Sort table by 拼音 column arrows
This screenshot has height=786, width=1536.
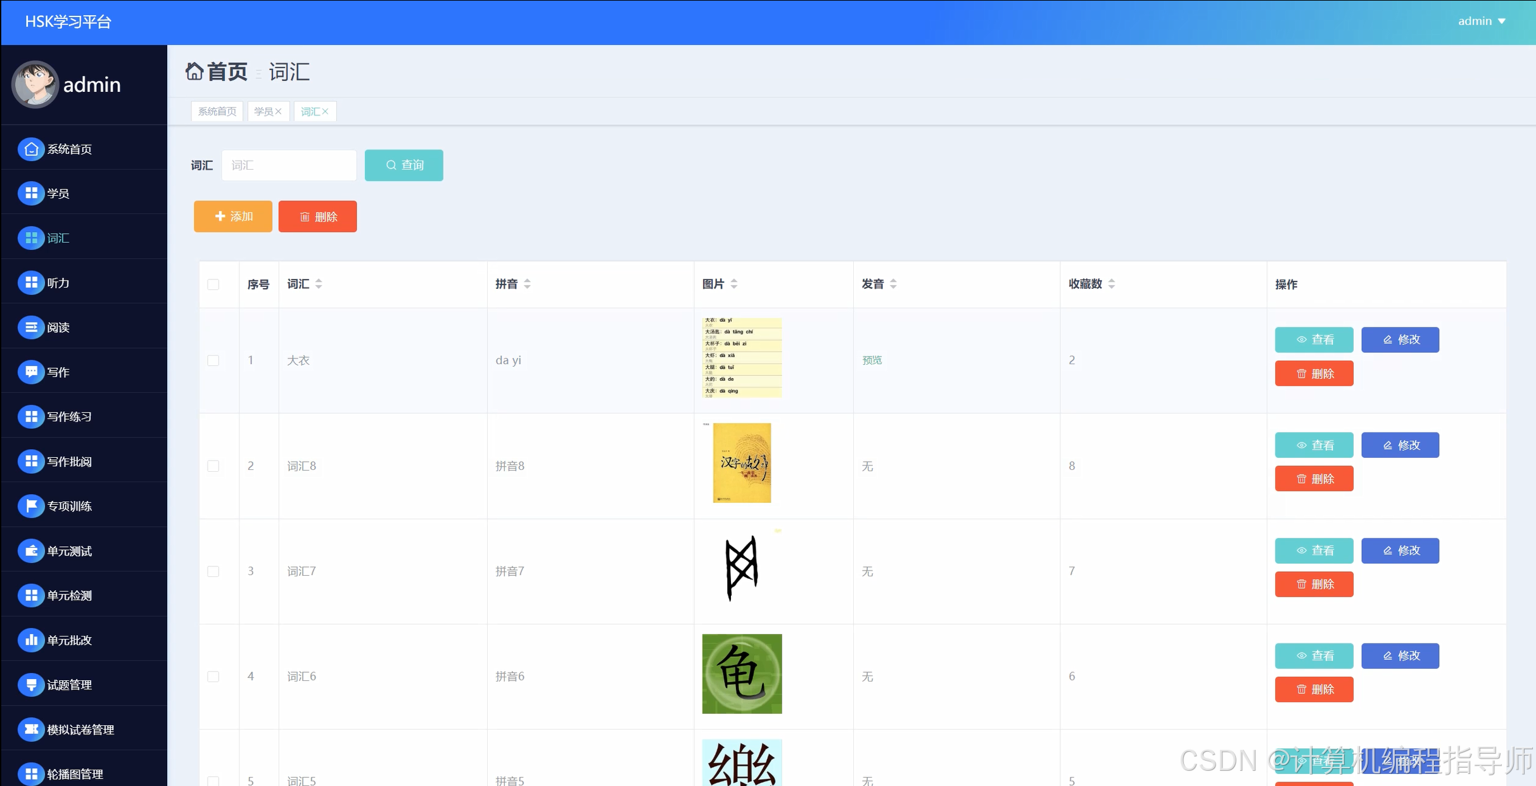tap(527, 284)
